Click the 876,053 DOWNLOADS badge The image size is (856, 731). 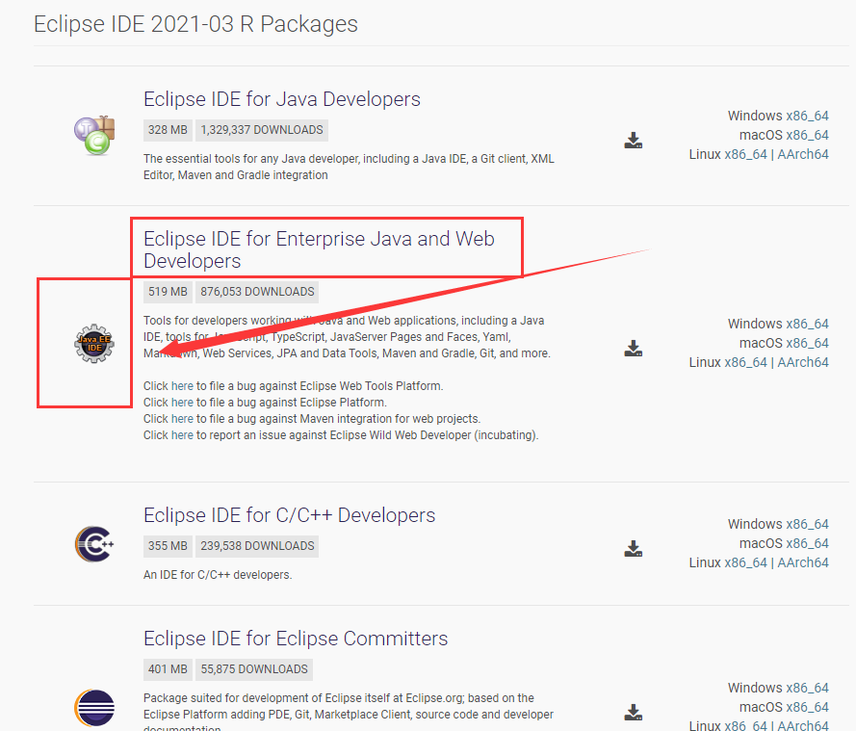pyautogui.click(x=257, y=292)
